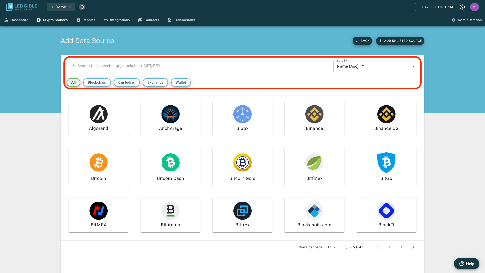Click the Bittrex card label
The image size is (485, 273).
click(243, 225)
